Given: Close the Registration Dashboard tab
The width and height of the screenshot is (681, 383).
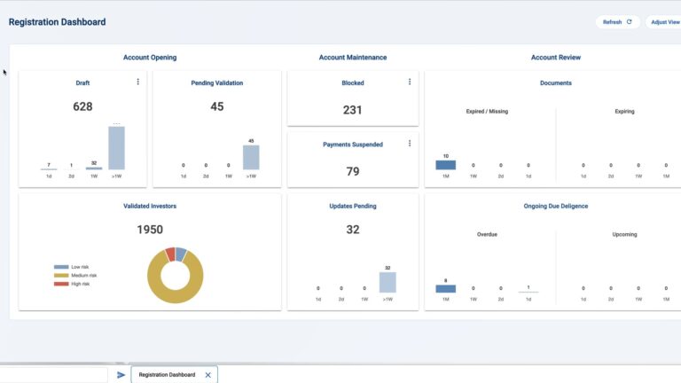Looking at the screenshot, I should (x=208, y=375).
